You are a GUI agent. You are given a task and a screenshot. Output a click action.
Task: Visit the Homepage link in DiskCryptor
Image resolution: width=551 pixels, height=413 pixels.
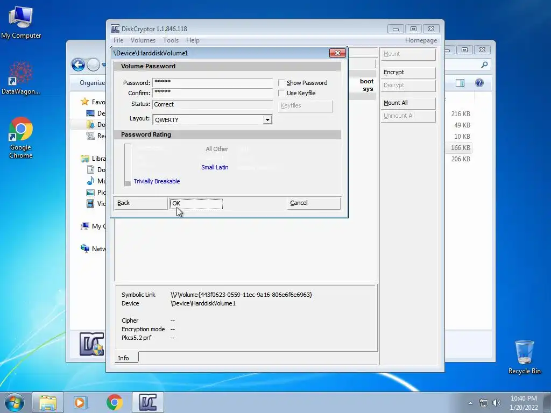click(421, 40)
